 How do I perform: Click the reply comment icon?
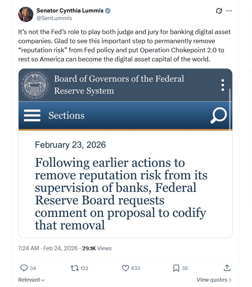(x=24, y=268)
